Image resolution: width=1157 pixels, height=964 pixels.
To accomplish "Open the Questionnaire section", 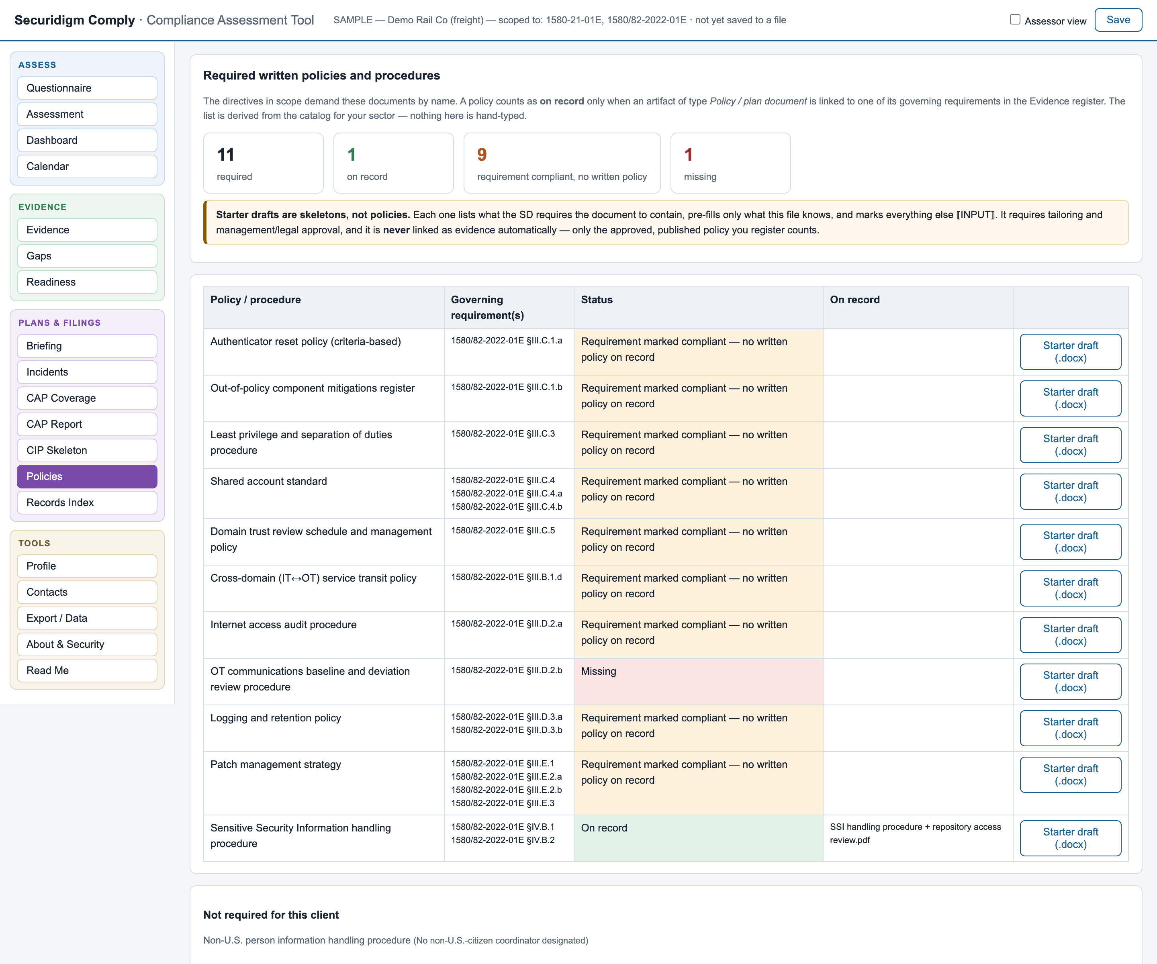I will click(x=87, y=88).
